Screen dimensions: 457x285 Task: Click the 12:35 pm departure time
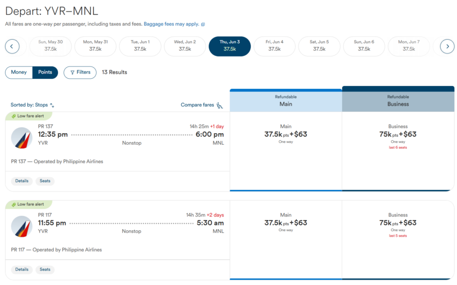coord(53,135)
